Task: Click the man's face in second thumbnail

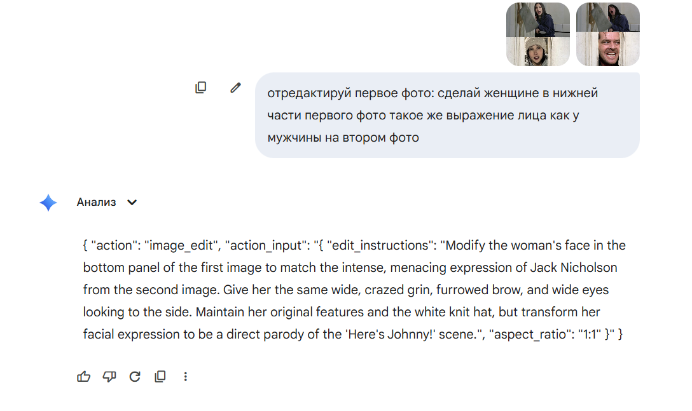Action: coord(608,50)
